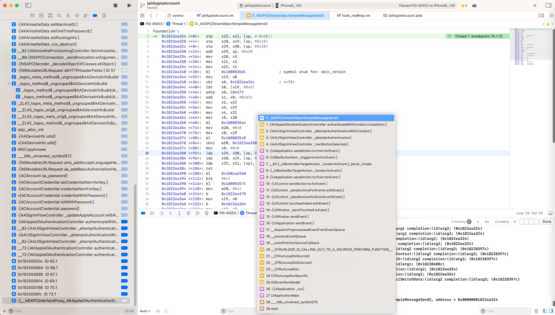The height and width of the screenshot is (315, 555).
Task: Toggle breakpoint for -[ACAccount aa_password]
Action: click(124, 176)
